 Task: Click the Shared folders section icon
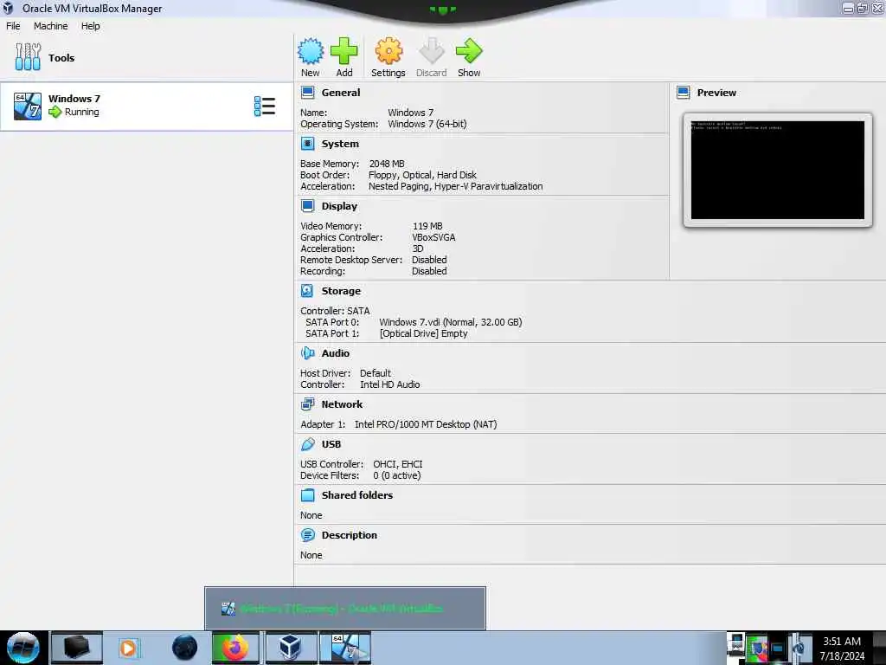307,494
